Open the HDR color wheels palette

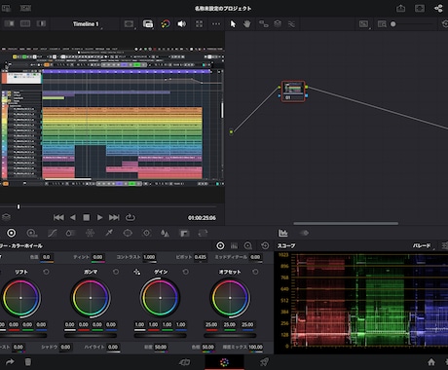coord(32,233)
